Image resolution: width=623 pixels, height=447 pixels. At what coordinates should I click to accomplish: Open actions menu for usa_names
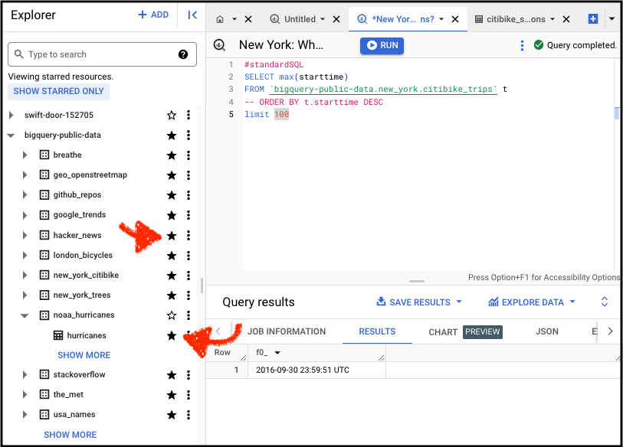click(x=189, y=415)
